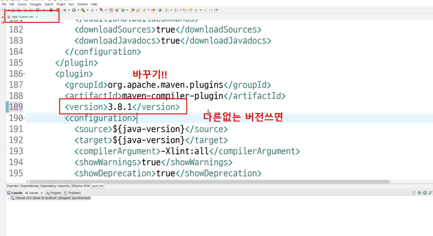This screenshot has width=433, height=236.
Task: Open the Help menu
Action: (94, 4)
